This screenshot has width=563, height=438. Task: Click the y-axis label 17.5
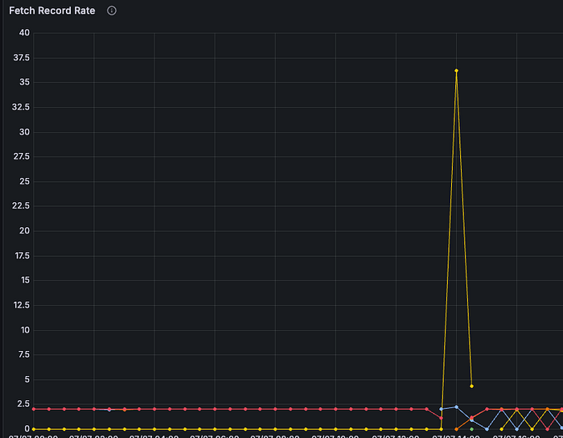tap(23, 255)
